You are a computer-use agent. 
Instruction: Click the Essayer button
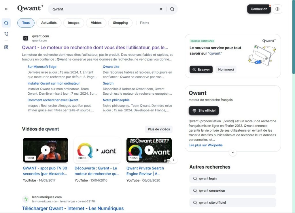click(x=201, y=69)
